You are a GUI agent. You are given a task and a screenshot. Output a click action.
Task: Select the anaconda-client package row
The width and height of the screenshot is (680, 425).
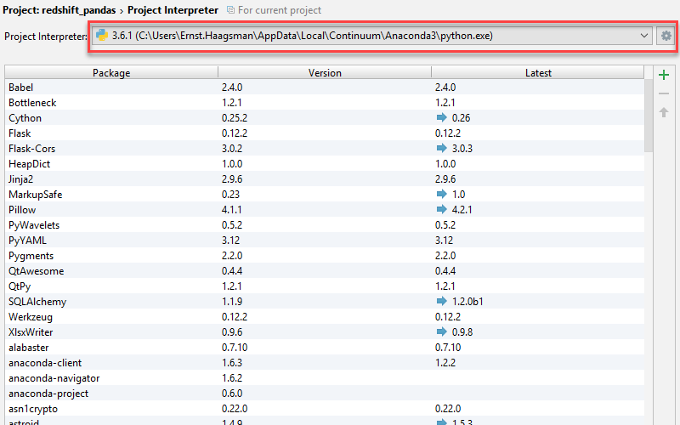(325, 363)
